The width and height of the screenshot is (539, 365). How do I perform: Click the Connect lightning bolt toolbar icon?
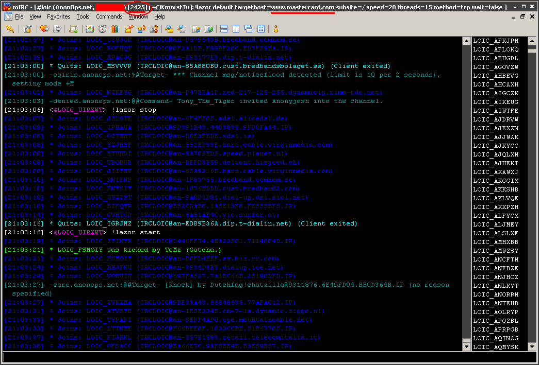[9, 29]
